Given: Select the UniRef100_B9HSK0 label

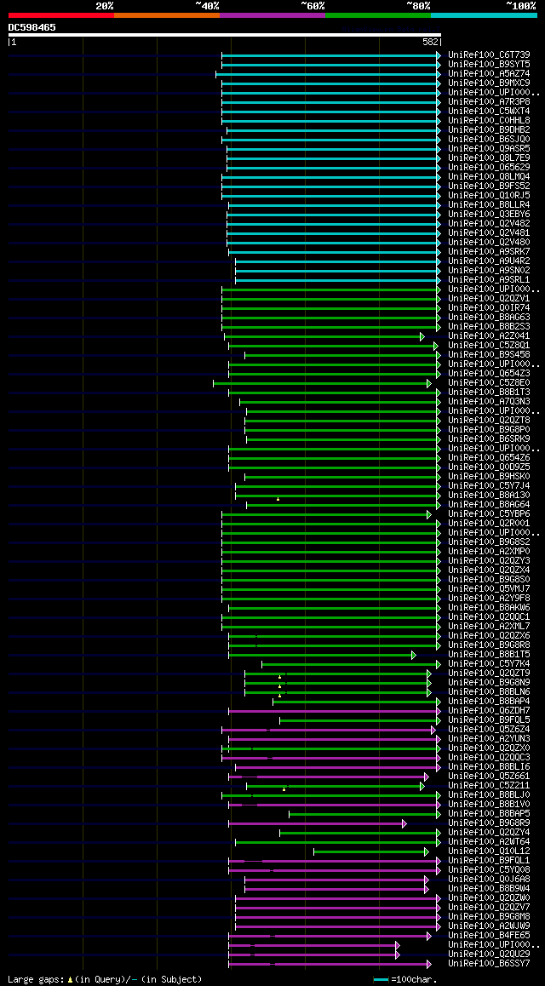Looking at the screenshot, I should (x=489, y=477).
